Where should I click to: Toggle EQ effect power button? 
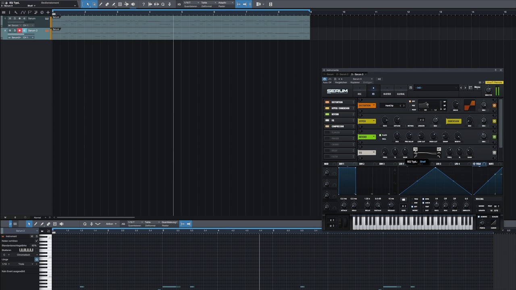click(494, 153)
